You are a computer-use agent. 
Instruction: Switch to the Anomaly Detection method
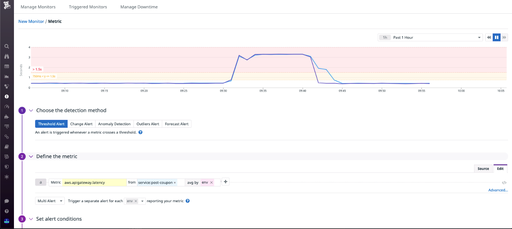114,124
